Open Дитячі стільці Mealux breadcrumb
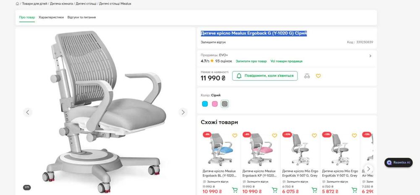The width and height of the screenshot is (420, 195). 115,4
